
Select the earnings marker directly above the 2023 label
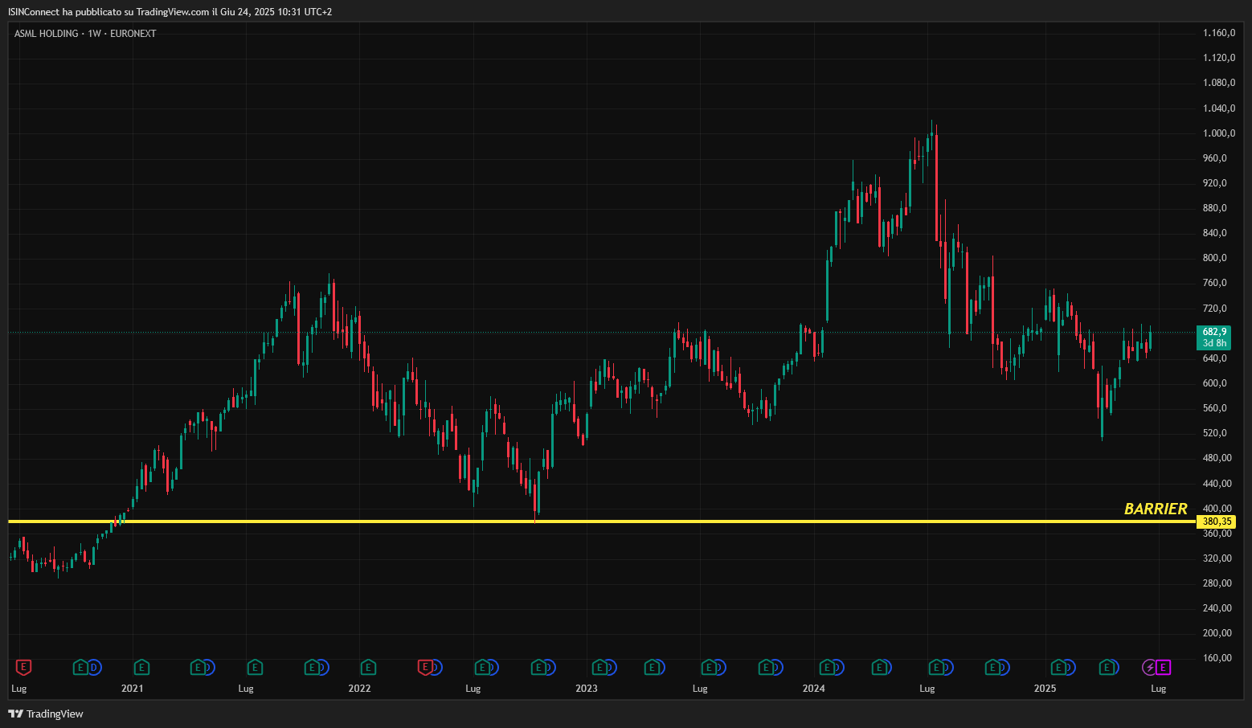pyautogui.click(x=599, y=667)
